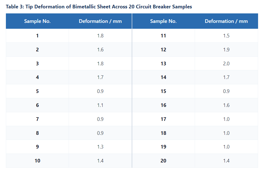Select the deformation value for sample 2
The image size is (262, 170).
click(x=100, y=50)
